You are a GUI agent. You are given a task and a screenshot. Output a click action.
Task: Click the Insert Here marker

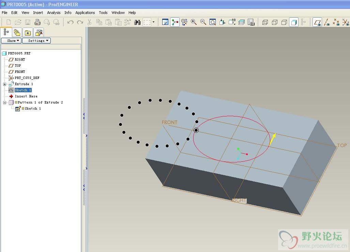pyautogui.click(x=26, y=96)
